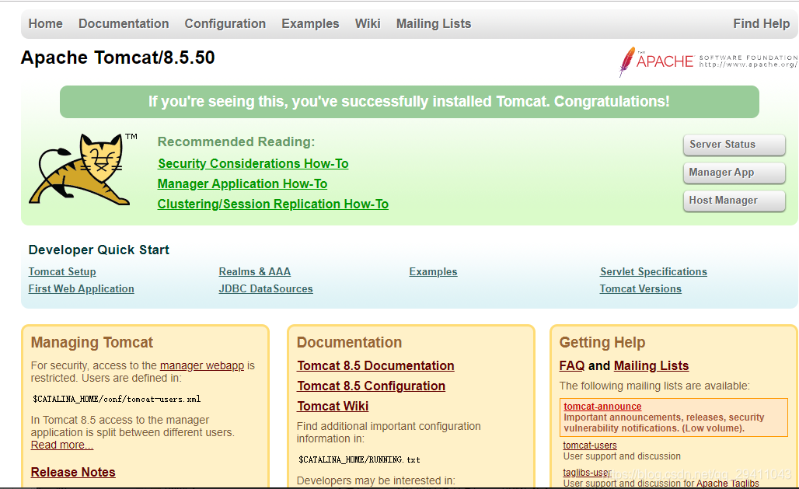
Task: Click Examples link under Developer Quick Start
Action: click(x=433, y=272)
